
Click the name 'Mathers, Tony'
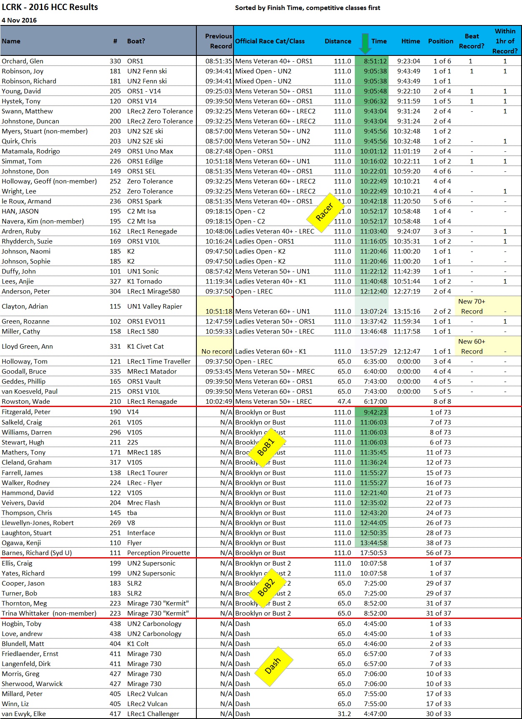coord(24,452)
